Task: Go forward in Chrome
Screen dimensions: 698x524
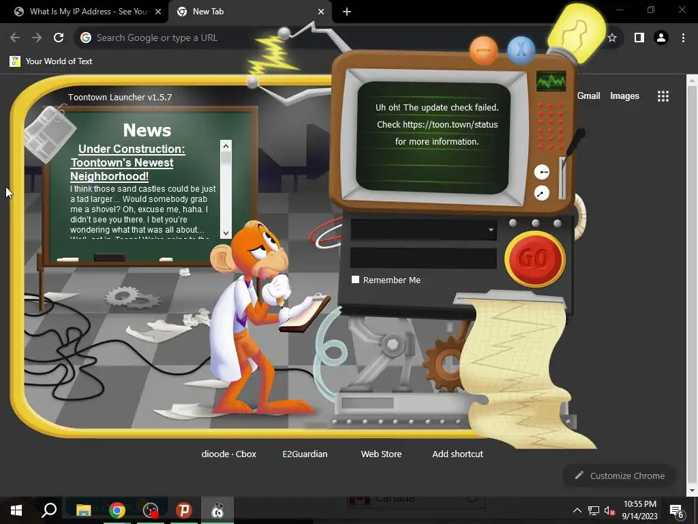Action: (x=37, y=38)
